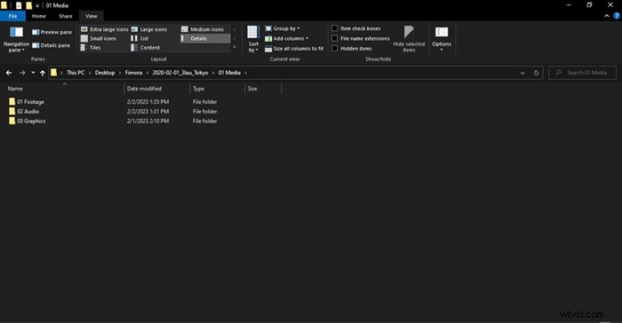
Task: Open the File tab
Action: 12,16
